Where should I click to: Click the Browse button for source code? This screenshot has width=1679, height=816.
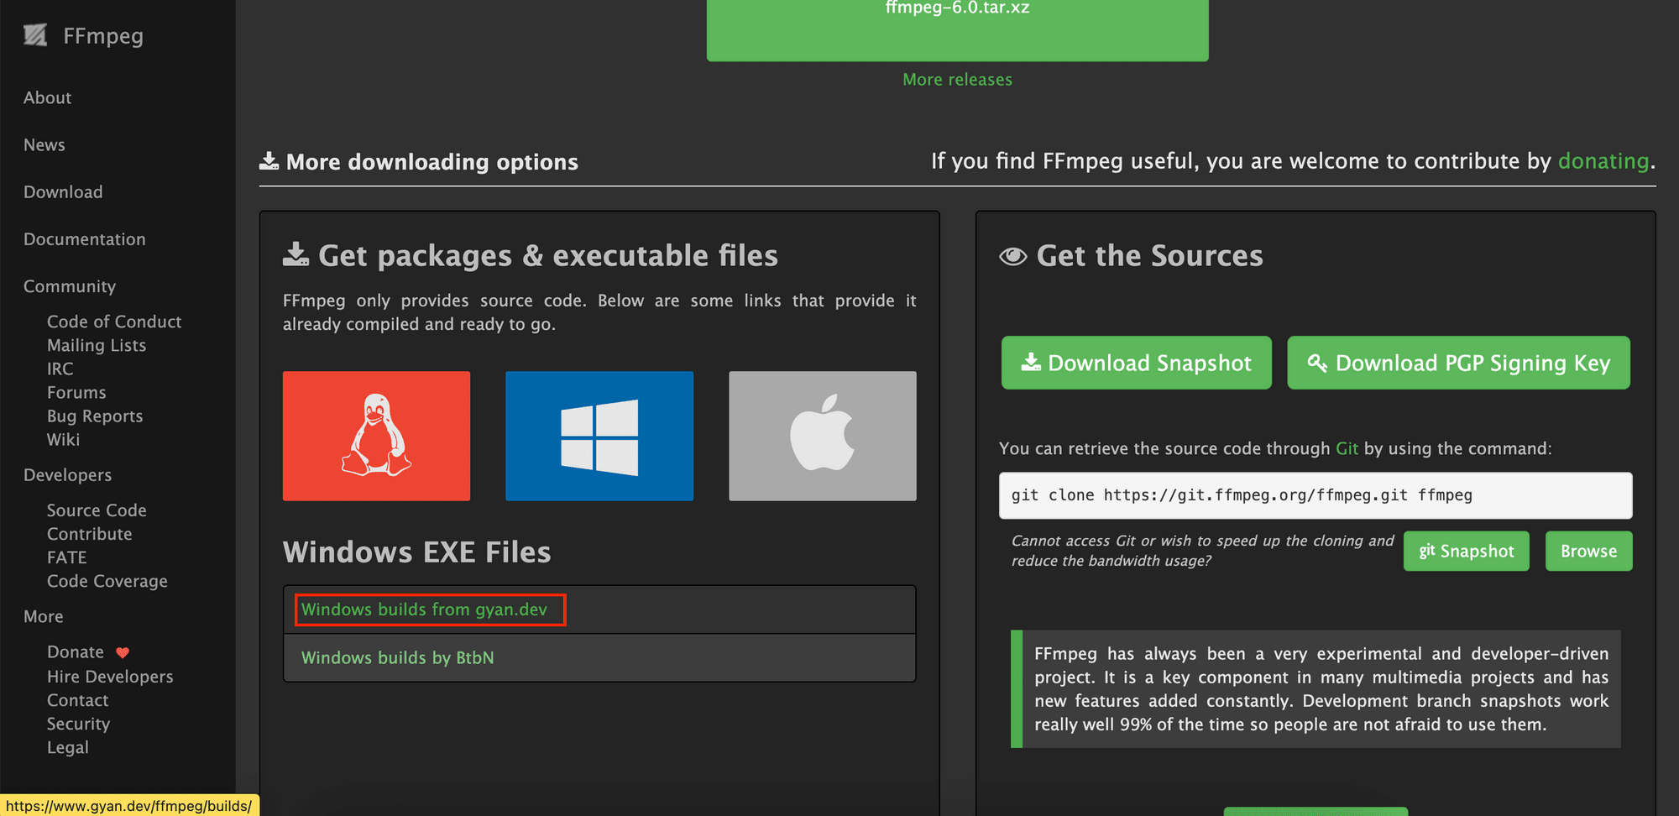point(1587,551)
